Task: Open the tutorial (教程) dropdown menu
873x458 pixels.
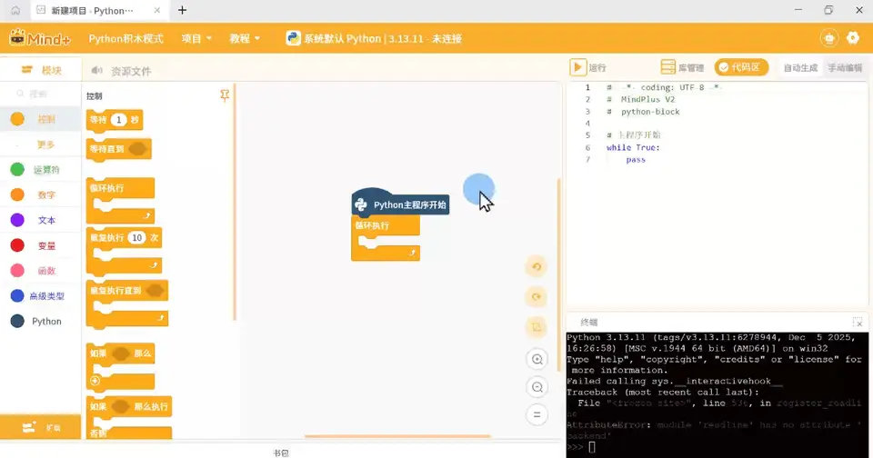Action: click(245, 38)
